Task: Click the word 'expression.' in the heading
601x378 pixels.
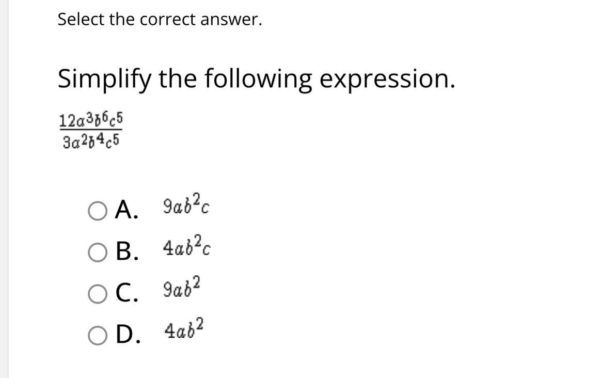Action: tap(388, 80)
